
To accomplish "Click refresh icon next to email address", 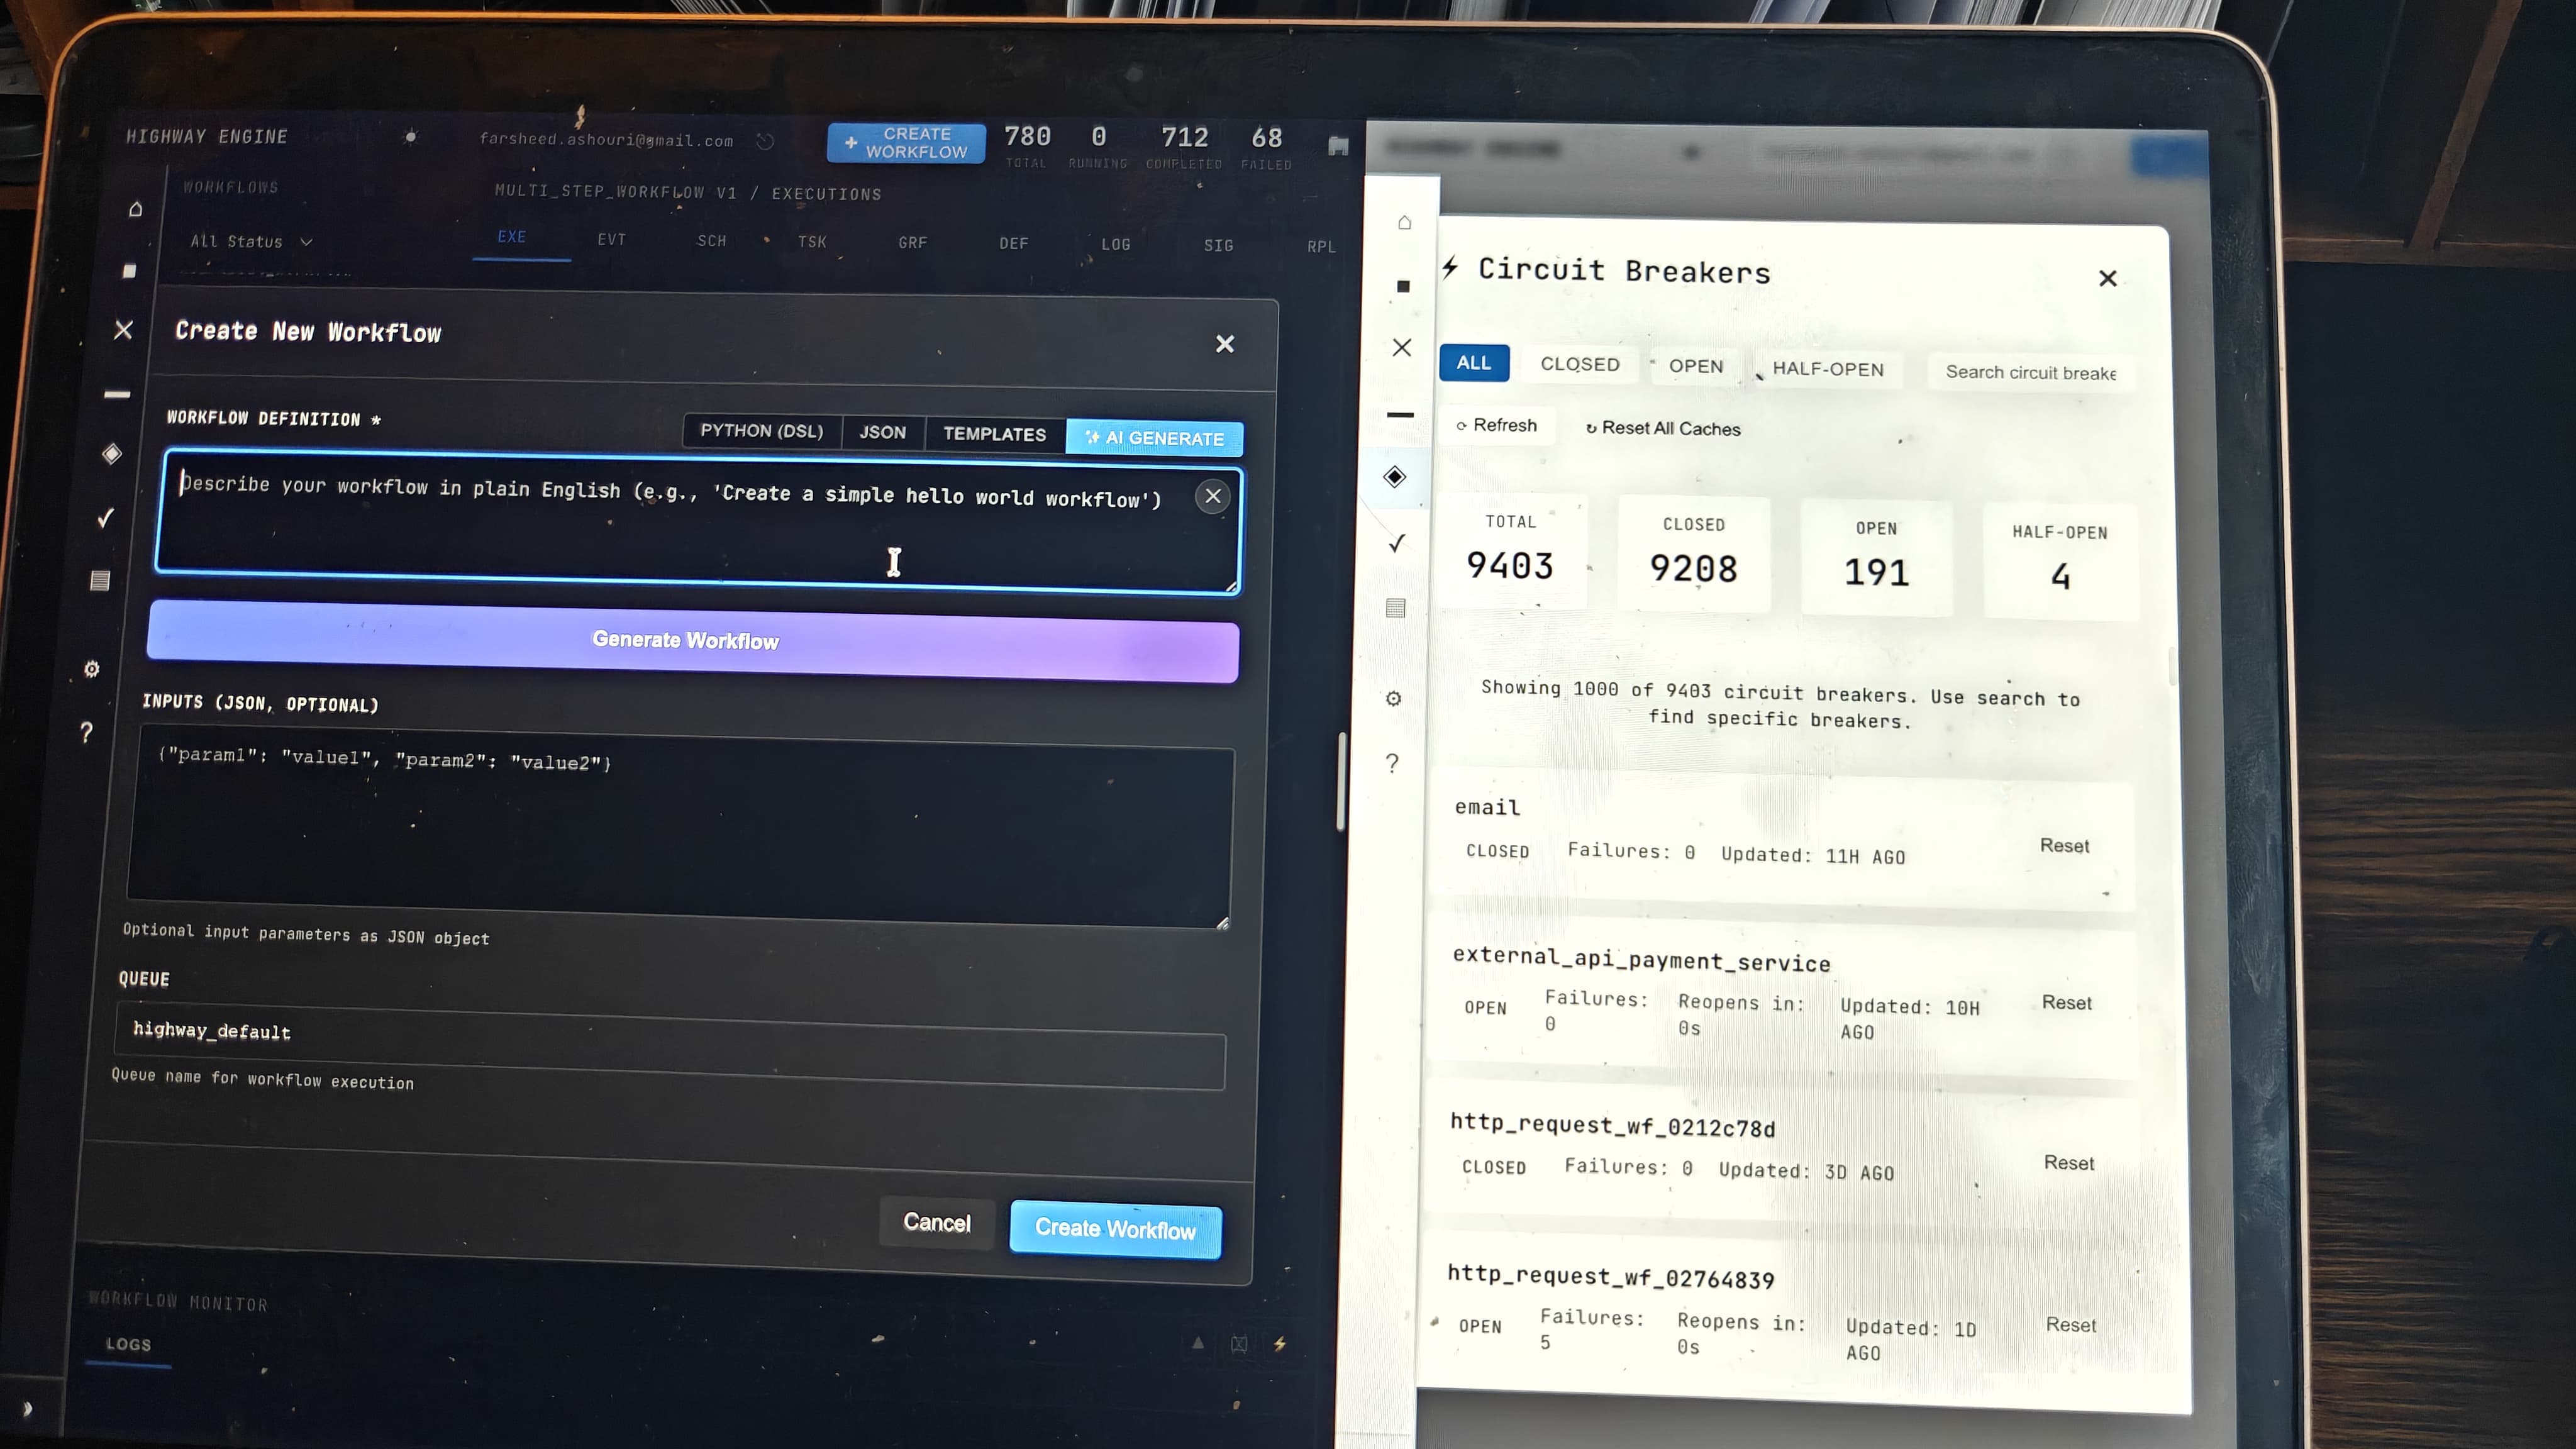I will (x=765, y=142).
